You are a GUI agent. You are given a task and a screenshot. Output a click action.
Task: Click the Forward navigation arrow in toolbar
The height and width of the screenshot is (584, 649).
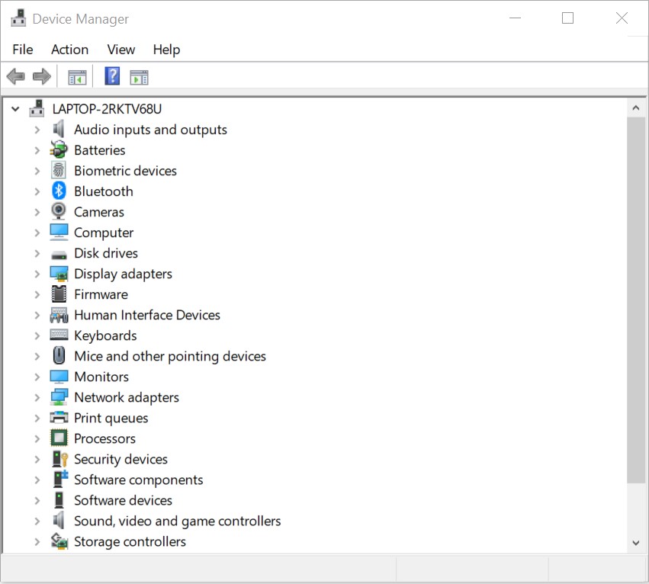(42, 75)
